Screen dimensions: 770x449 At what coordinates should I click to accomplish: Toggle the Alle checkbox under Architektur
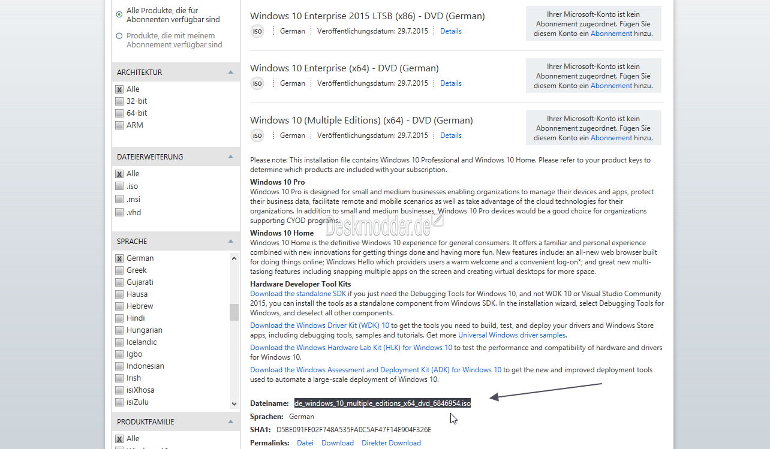click(x=119, y=89)
